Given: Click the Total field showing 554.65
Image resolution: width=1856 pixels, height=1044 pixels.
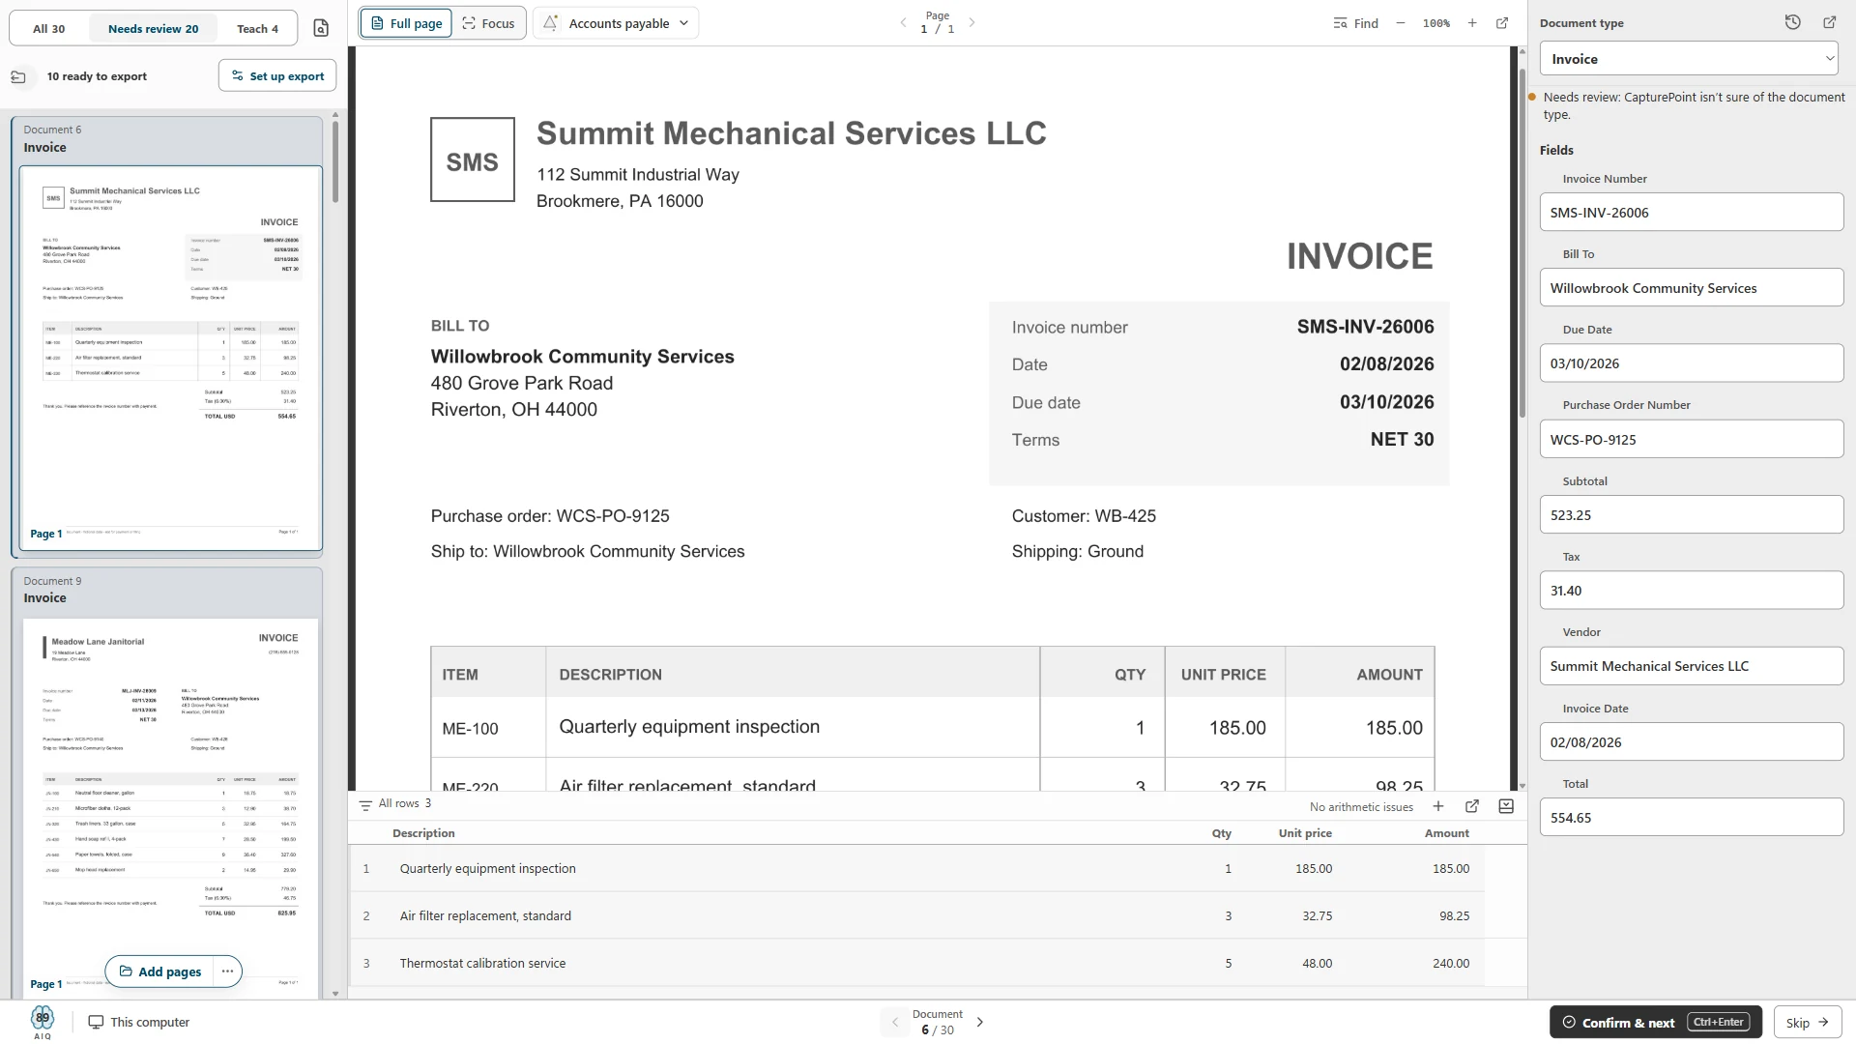Looking at the screenshot, I should (1692, 818).
